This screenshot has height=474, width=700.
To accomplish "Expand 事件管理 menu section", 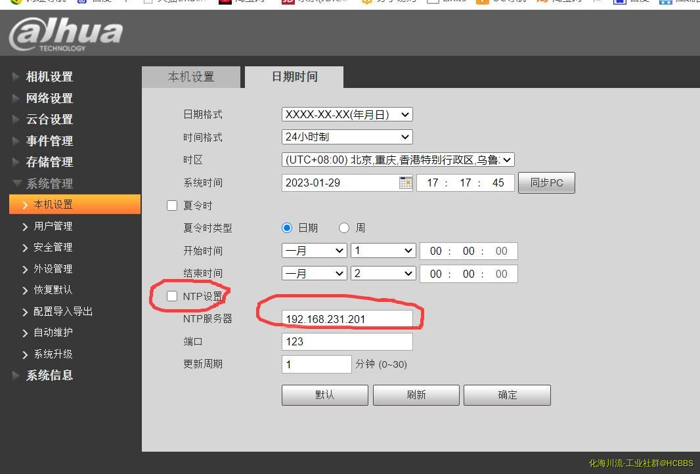I will pos(49,140).
